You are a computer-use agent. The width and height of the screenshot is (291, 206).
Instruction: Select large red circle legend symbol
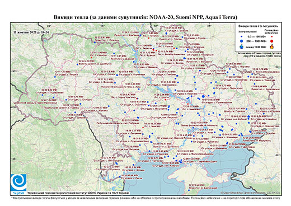coord(271,41)
